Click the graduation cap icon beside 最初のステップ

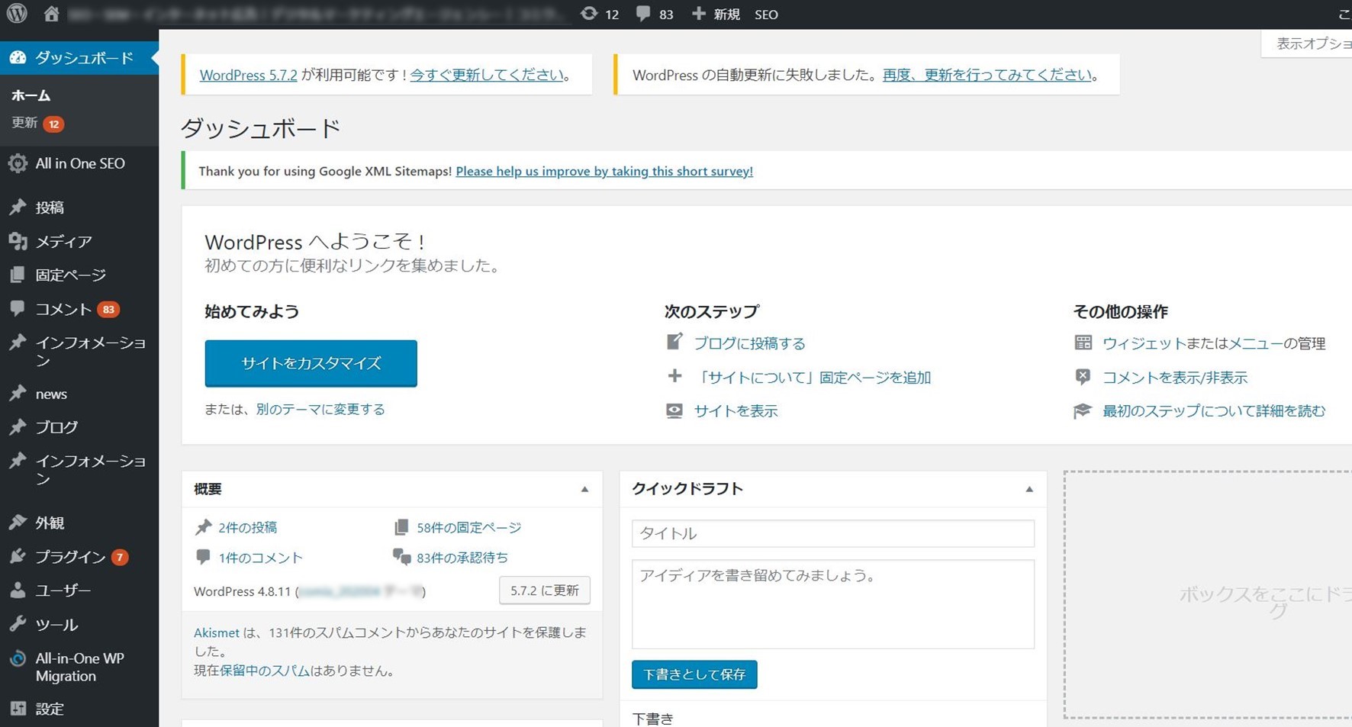click(1083, 410)
